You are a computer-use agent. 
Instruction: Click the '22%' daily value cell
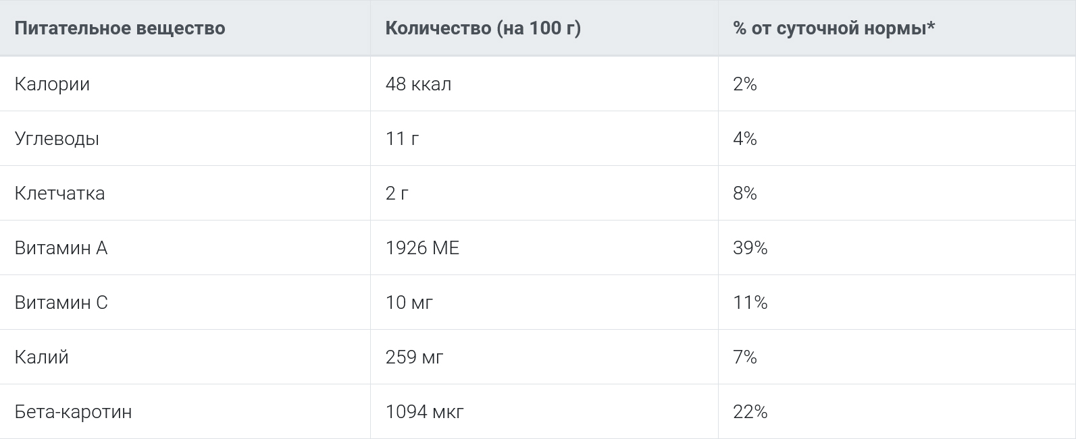point(750,411)
